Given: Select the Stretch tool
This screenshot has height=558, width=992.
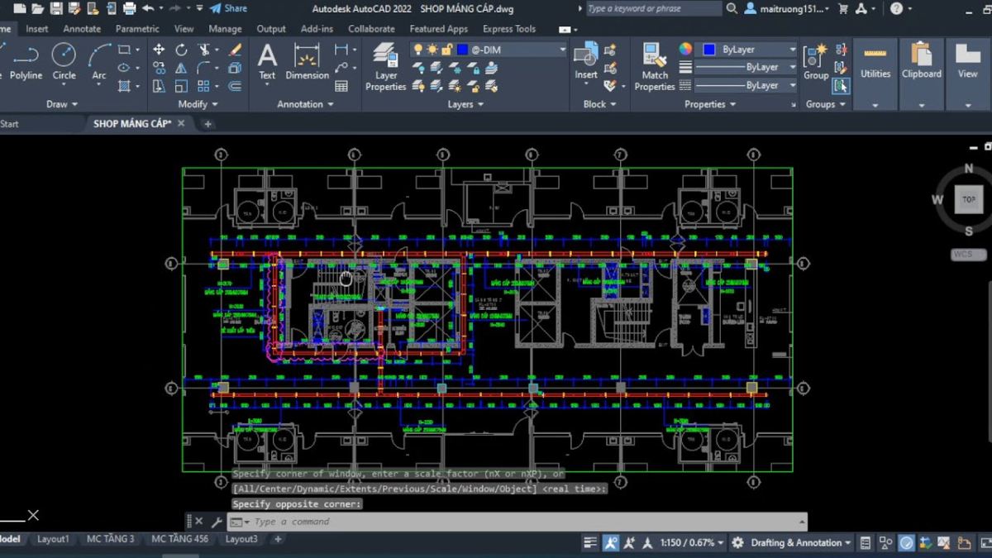Looking at the screenshot, I should click(159, 86).
